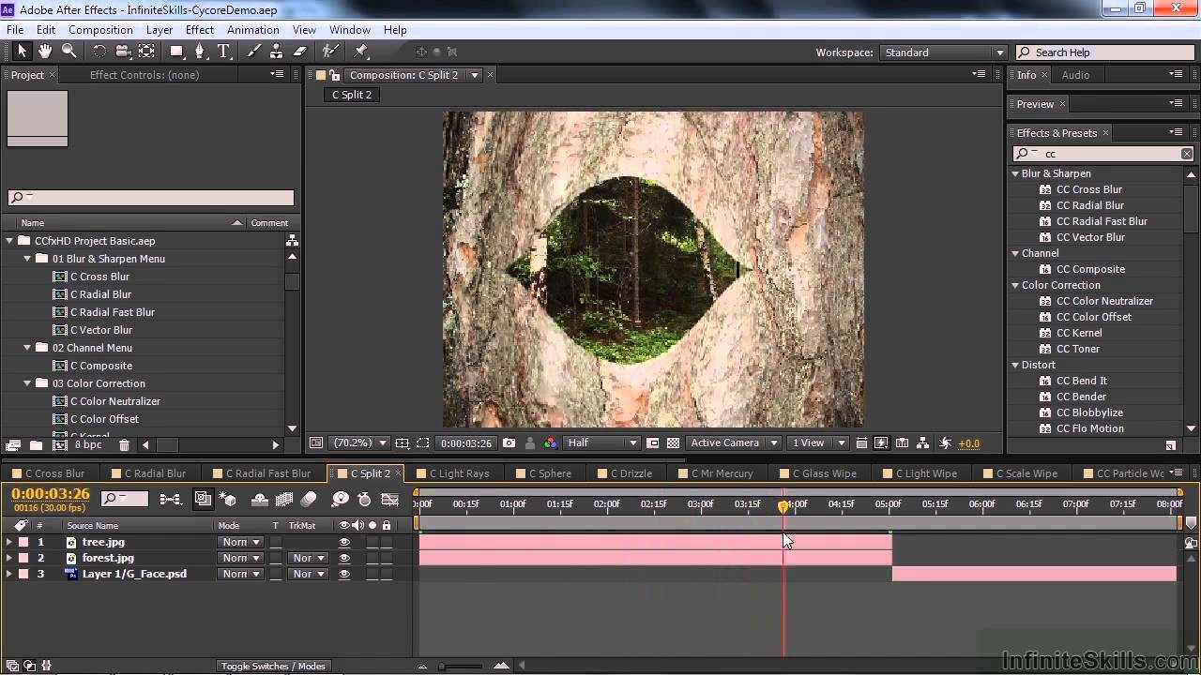
Task: Select the Pen tool
Action: click(x=200, y=52)
